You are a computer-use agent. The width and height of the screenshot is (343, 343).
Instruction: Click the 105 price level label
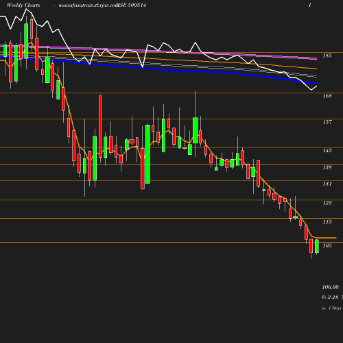pos(327,246)
